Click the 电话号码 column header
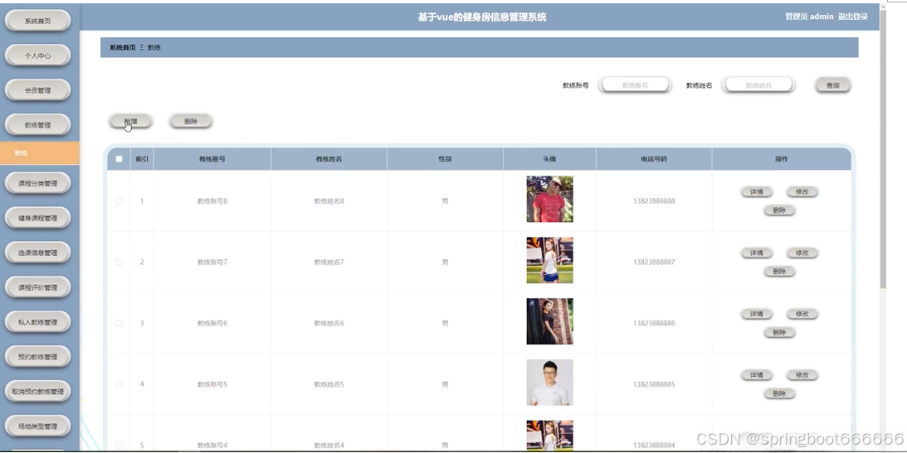Image resolution: width=907 pixels, height=453 pixels. click(x=654, y=159)
